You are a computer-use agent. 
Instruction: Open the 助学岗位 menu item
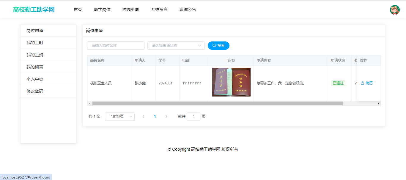tap(102, 9)
